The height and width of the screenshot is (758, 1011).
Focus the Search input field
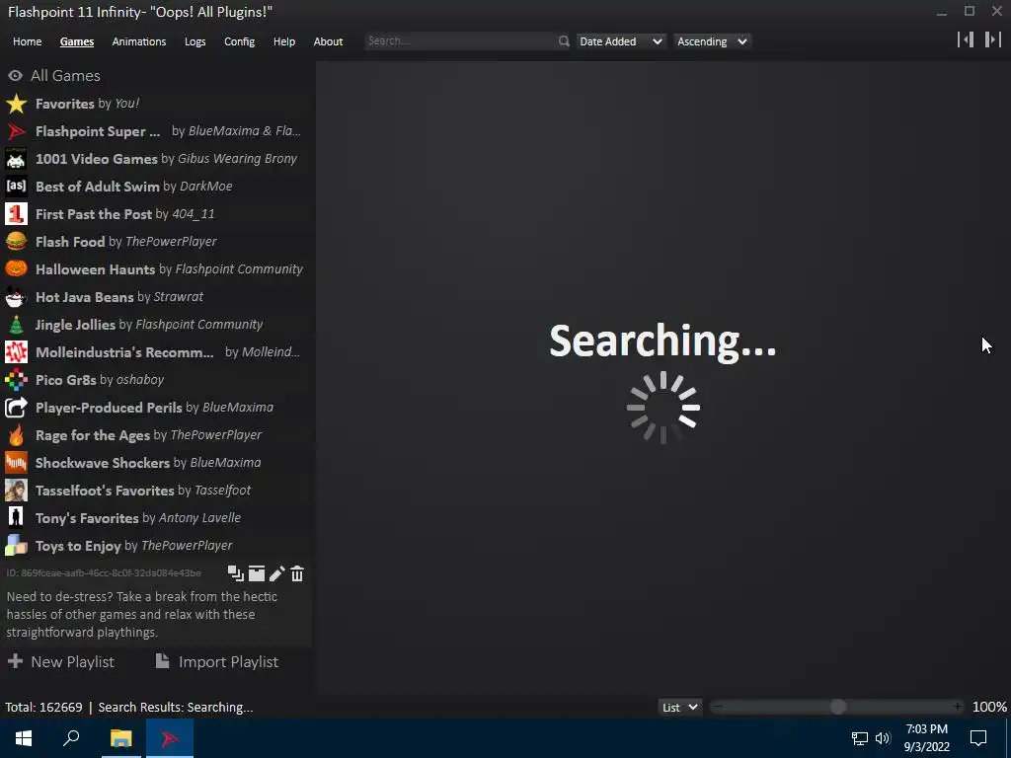pos(461,41)
